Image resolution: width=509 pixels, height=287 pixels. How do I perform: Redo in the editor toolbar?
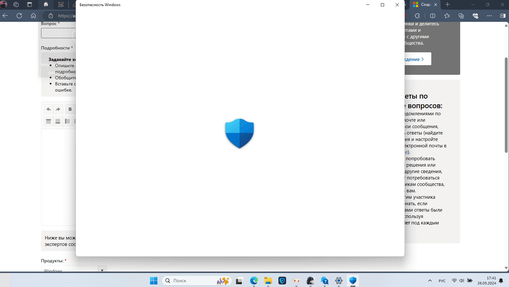[58, 109]
